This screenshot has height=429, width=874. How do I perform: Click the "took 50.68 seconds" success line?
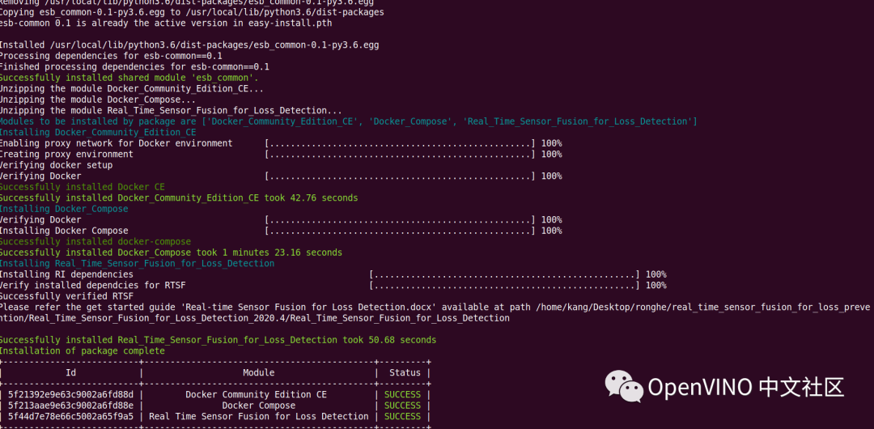pyautogui.click(x=218, y=340)
